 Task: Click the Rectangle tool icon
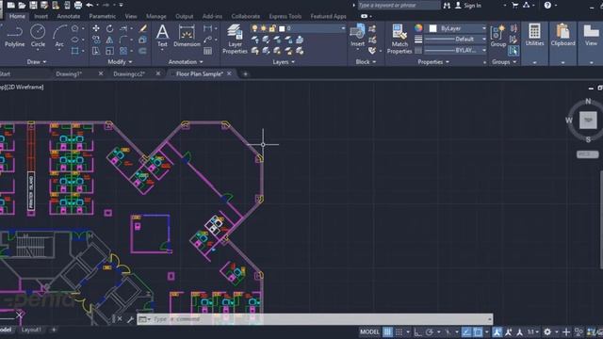(x=75, y=51)
